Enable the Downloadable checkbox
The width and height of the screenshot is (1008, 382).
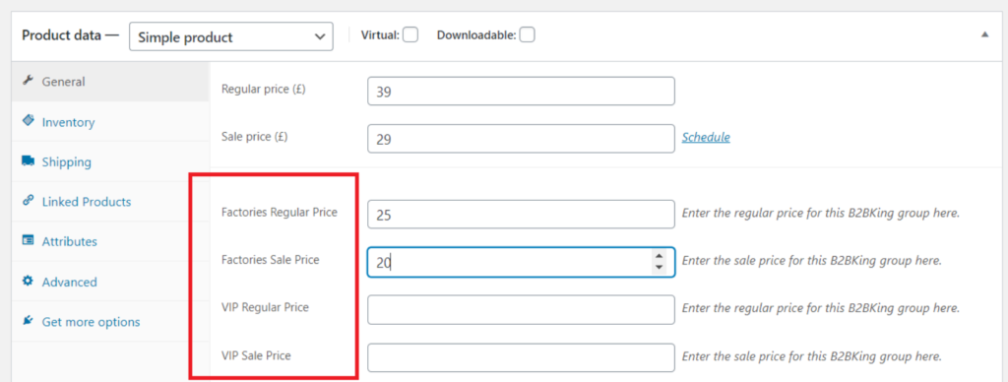[x=528, y=34]
